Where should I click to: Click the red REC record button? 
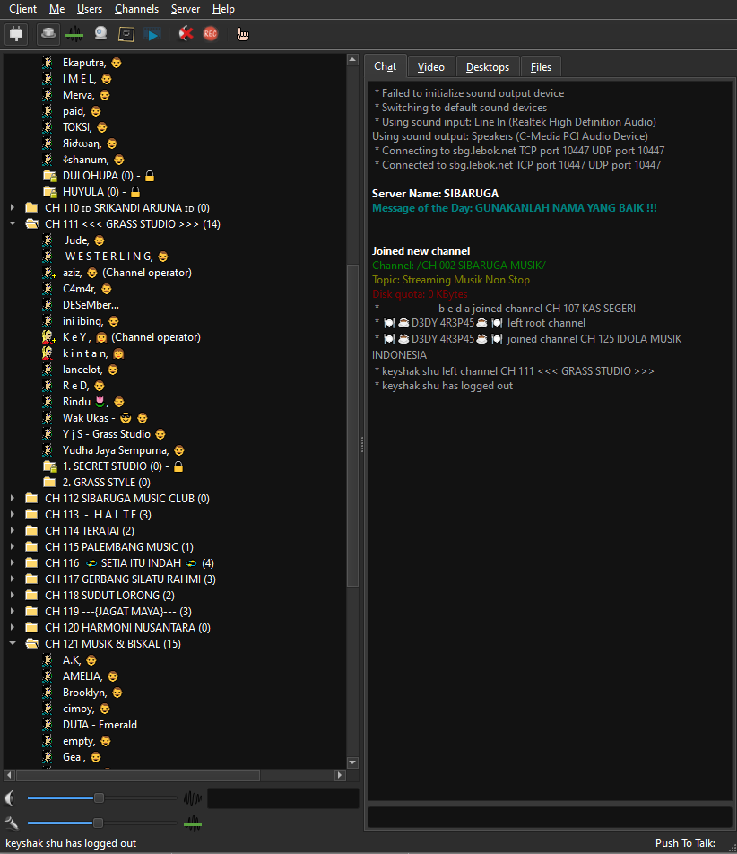coord(211,34)
